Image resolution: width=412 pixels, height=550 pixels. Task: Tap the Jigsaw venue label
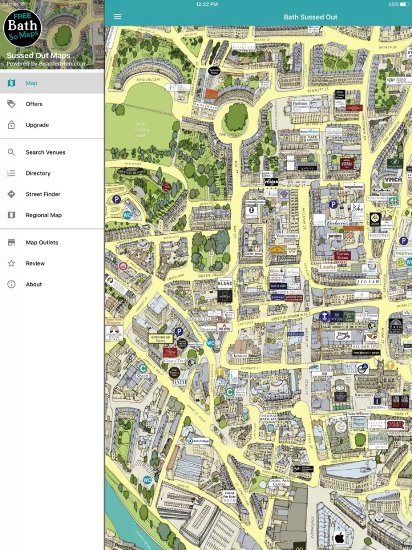[x=368, y=282]
